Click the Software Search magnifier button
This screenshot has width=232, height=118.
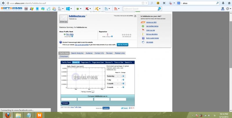(x=159, y=9)
